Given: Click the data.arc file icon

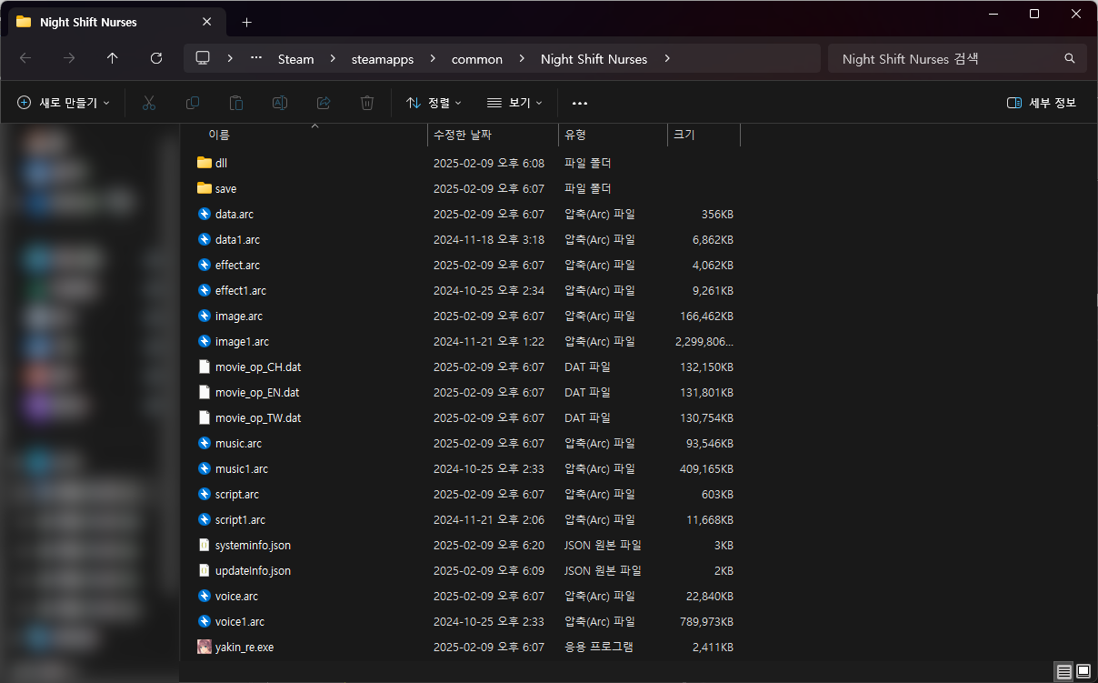Looking at the screenshot, I should click(x=204, y=214).
